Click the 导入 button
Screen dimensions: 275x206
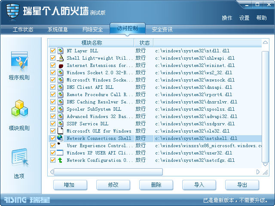click(199, 185)
